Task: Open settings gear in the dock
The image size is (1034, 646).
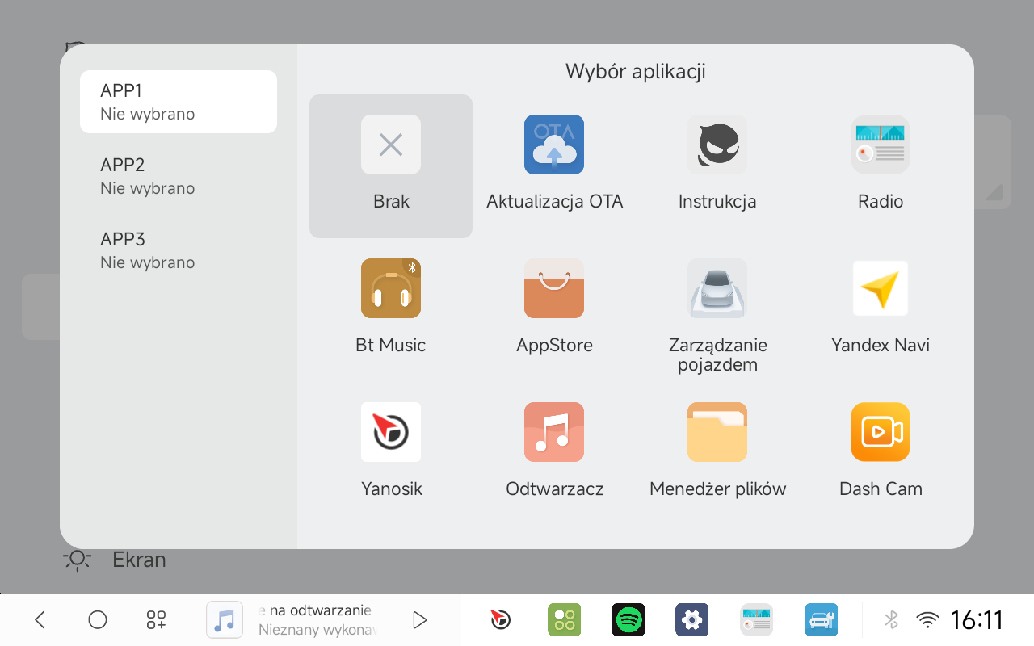Action: coord(691,619)
